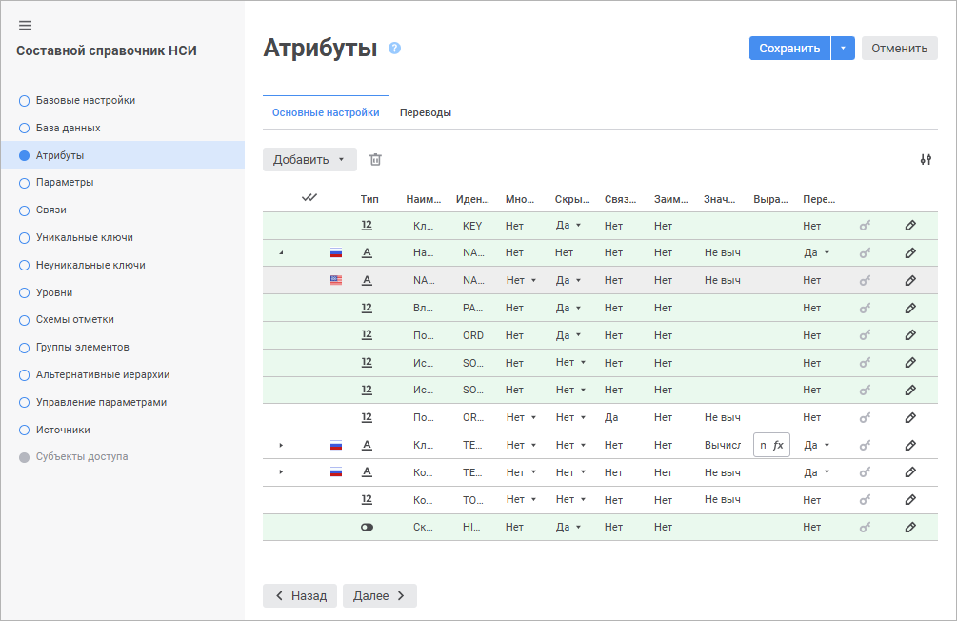
Task: Switch to the Переводы tab
Action: point(426,112)
